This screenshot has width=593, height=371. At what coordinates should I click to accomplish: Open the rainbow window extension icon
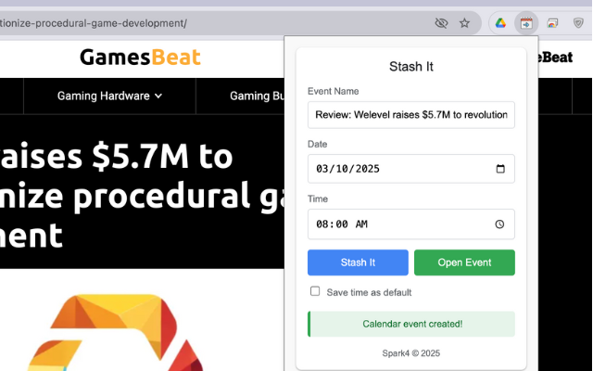tap(552, 23)
